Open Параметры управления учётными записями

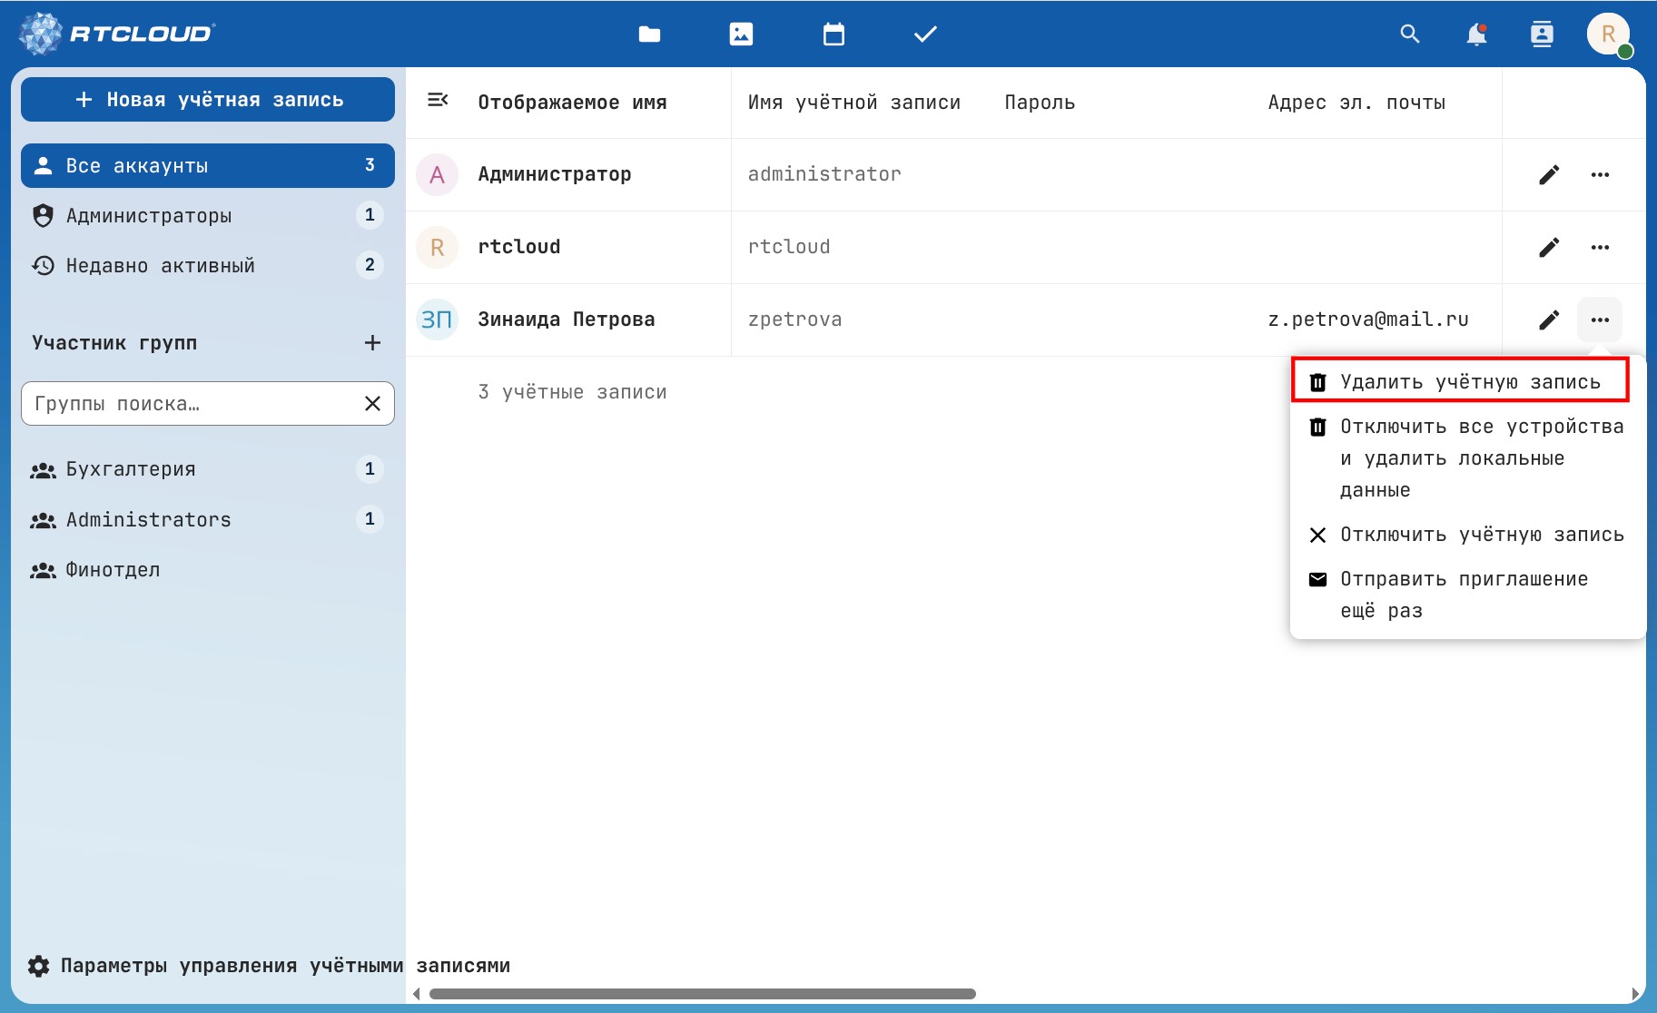(269, 966)
